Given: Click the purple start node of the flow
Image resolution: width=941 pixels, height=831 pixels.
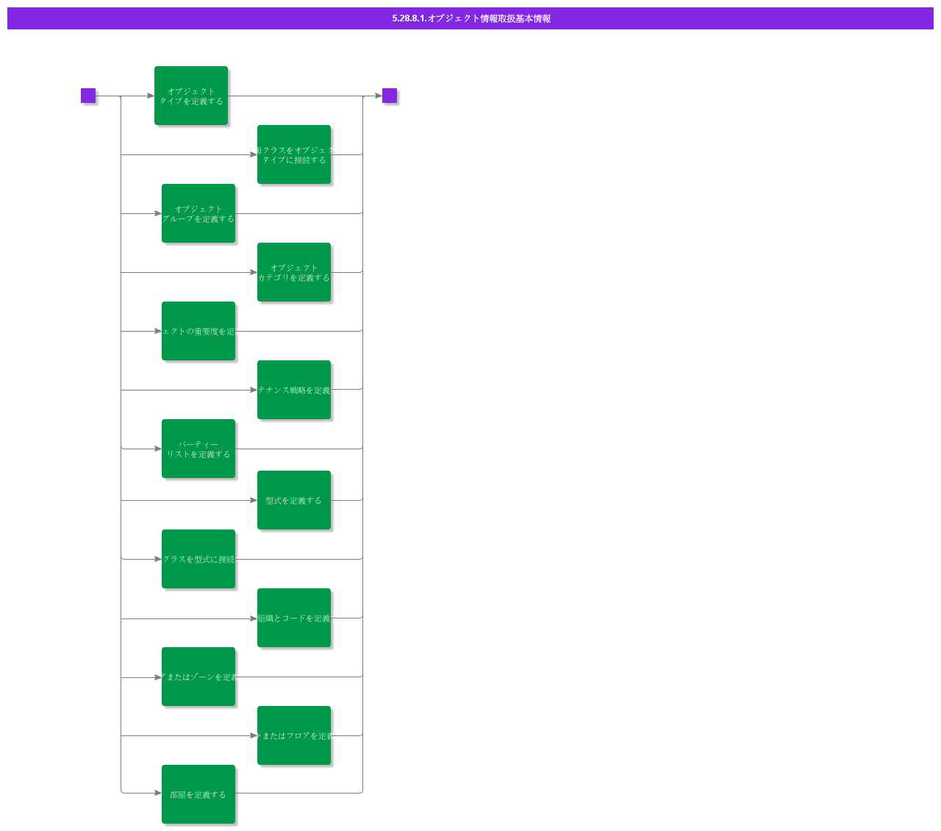Looking at the screenshot, I should pos(88,96).
